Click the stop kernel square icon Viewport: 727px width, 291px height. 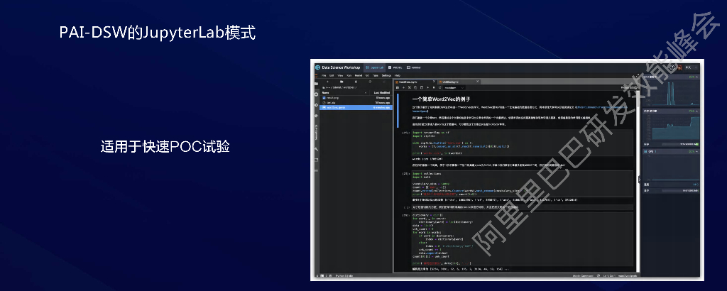tap(434, 87)
